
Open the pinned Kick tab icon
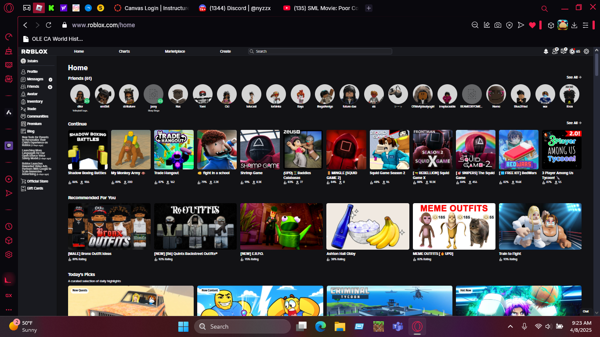click(51, 8)
